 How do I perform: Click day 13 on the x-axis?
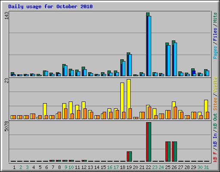coord(90,167)
